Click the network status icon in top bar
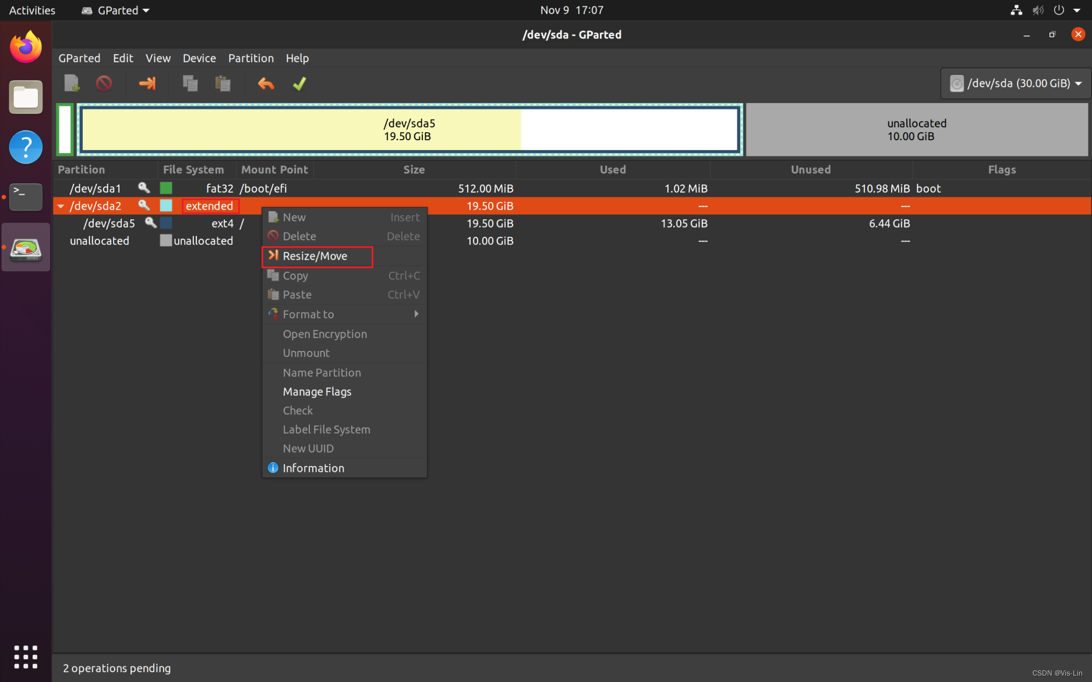The width and height of the screenshot is (1092, 682). click(x=1016, y=10)
